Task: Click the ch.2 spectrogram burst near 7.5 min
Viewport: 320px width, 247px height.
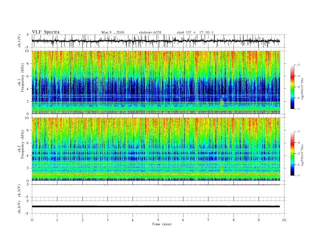Action: [x=222, y=169]
